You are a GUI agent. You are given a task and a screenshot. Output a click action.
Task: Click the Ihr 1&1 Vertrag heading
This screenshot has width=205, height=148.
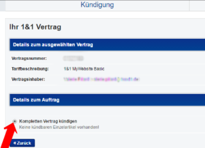click(x=35, y=27)
